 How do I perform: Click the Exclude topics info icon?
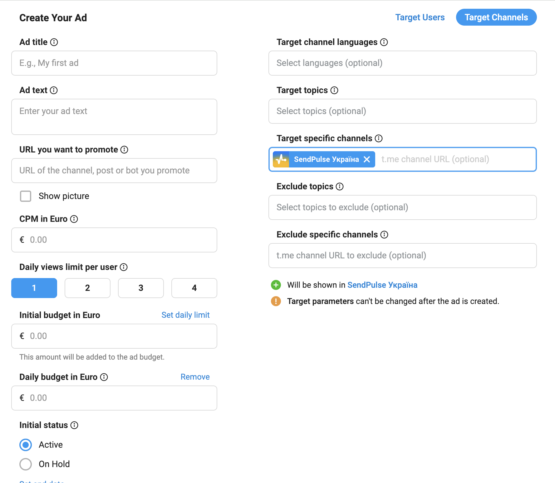(340, 187)
